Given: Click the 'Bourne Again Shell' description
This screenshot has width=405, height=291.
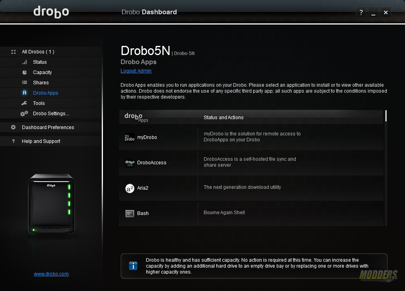Looking at the screenshot, I should pyautogui.click(x=224, y=213).
